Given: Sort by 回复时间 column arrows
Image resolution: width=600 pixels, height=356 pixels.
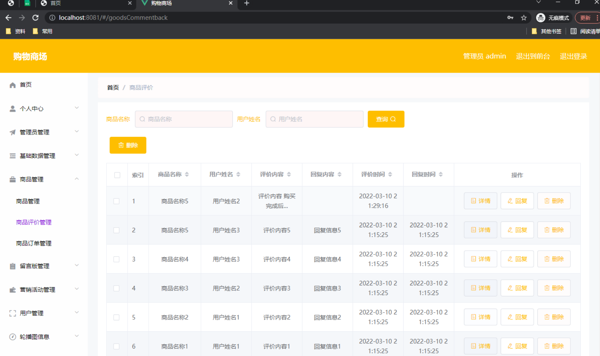Looking at the screenshot, I should [441, 174].
